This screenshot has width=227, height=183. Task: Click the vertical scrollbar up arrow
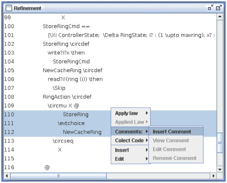pyautogui.click(x=220, y=17)
